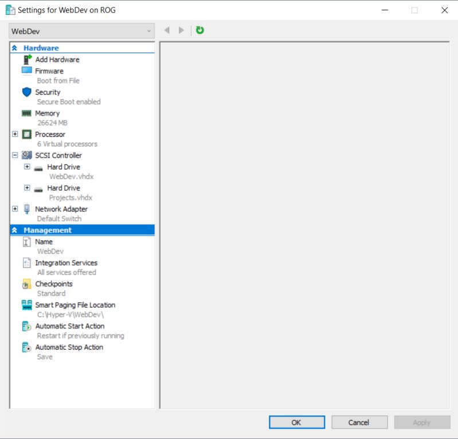Image resolution: width=458 pixels, height=439 pixels.
Task: Click the Automatic Stop Action icon
Action: coord(26,347)
